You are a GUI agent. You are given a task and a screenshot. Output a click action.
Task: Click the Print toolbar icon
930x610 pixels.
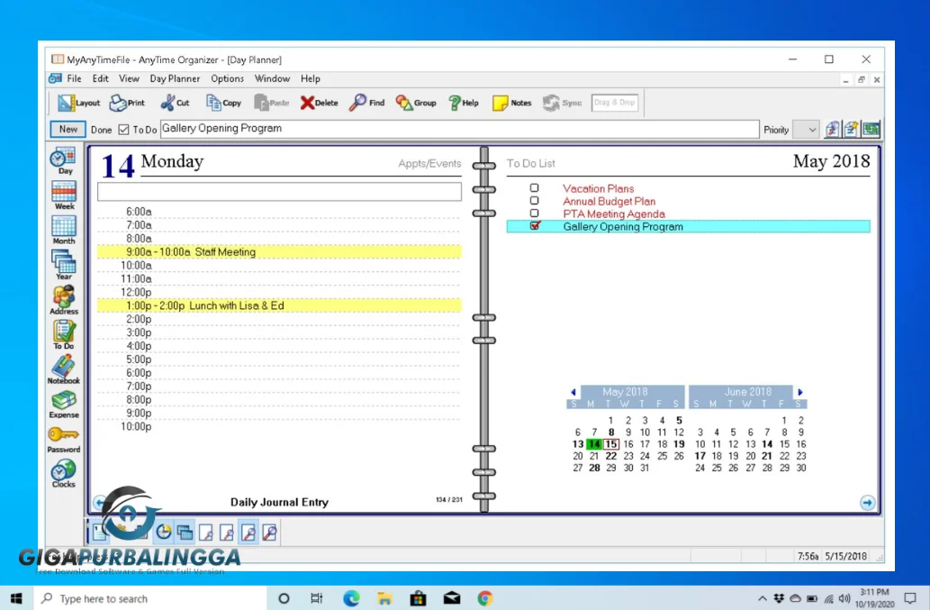coord(127,103)
